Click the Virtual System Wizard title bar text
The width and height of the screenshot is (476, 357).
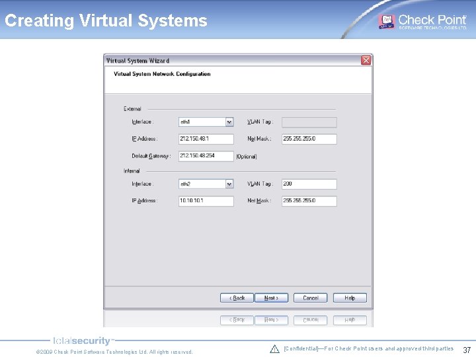coord(138,61)
